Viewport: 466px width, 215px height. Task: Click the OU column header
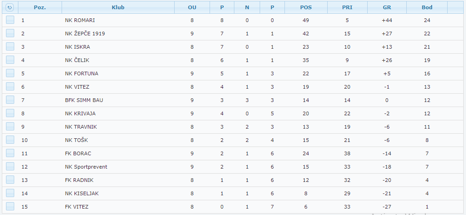point(192,7)
